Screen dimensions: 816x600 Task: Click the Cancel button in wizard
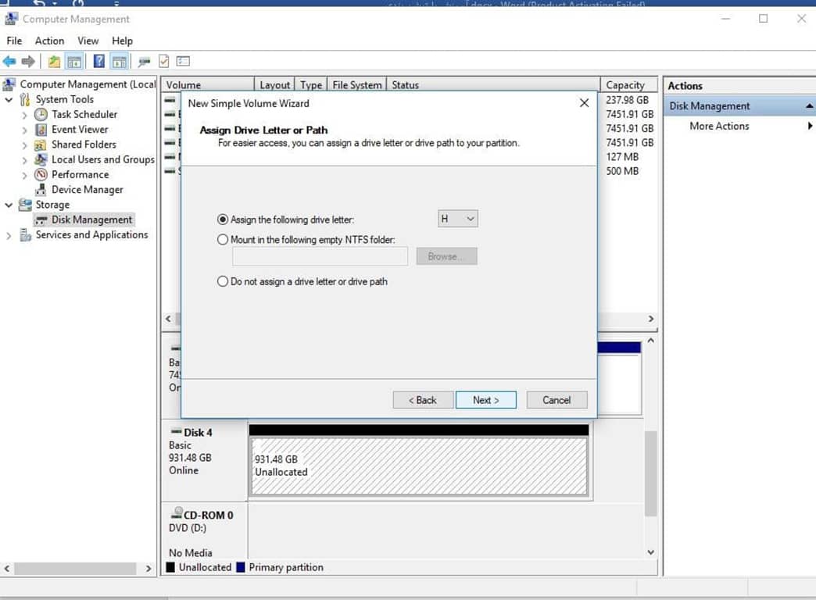tap(557, 400)
